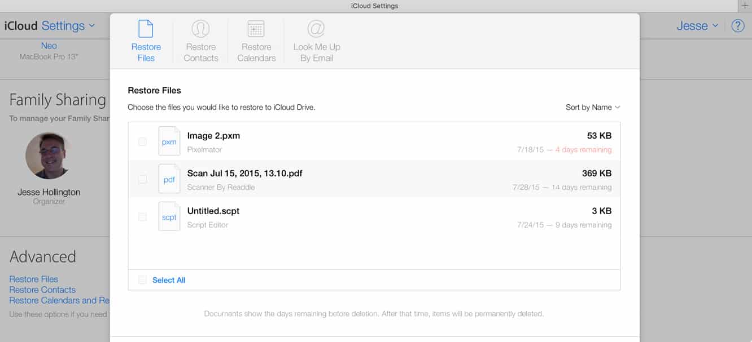Open a new tab with plus button
752x342 pixels.
tap(745, 6)
